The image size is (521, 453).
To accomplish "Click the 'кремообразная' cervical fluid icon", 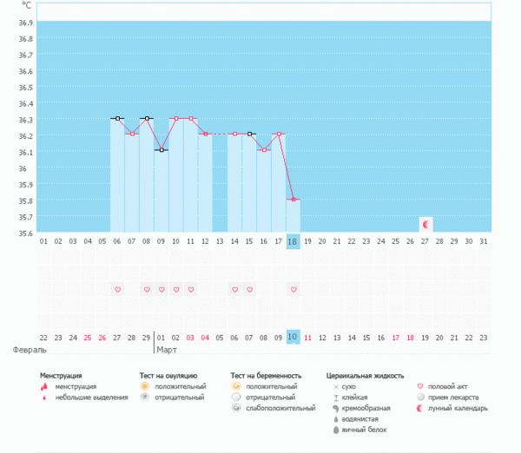I will click(335, 408).
